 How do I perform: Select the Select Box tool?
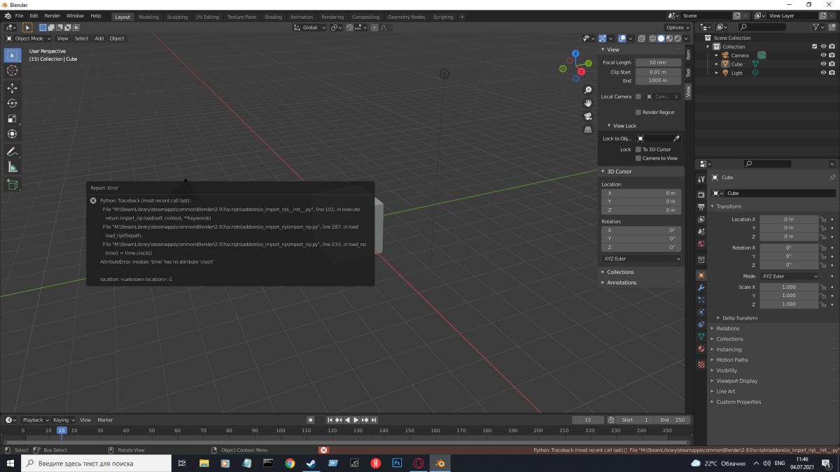click(x=13, y=55)
